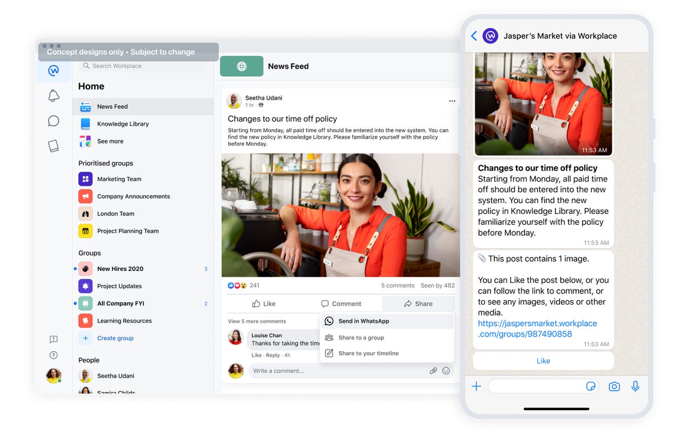Open the chat bubble icon in sidebar
The width and height of the screenshot is (693, 433).
pyautogui.click(x=54, y=121)
